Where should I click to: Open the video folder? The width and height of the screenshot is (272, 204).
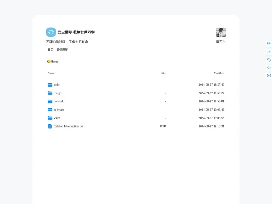click(x=57, y=118)
